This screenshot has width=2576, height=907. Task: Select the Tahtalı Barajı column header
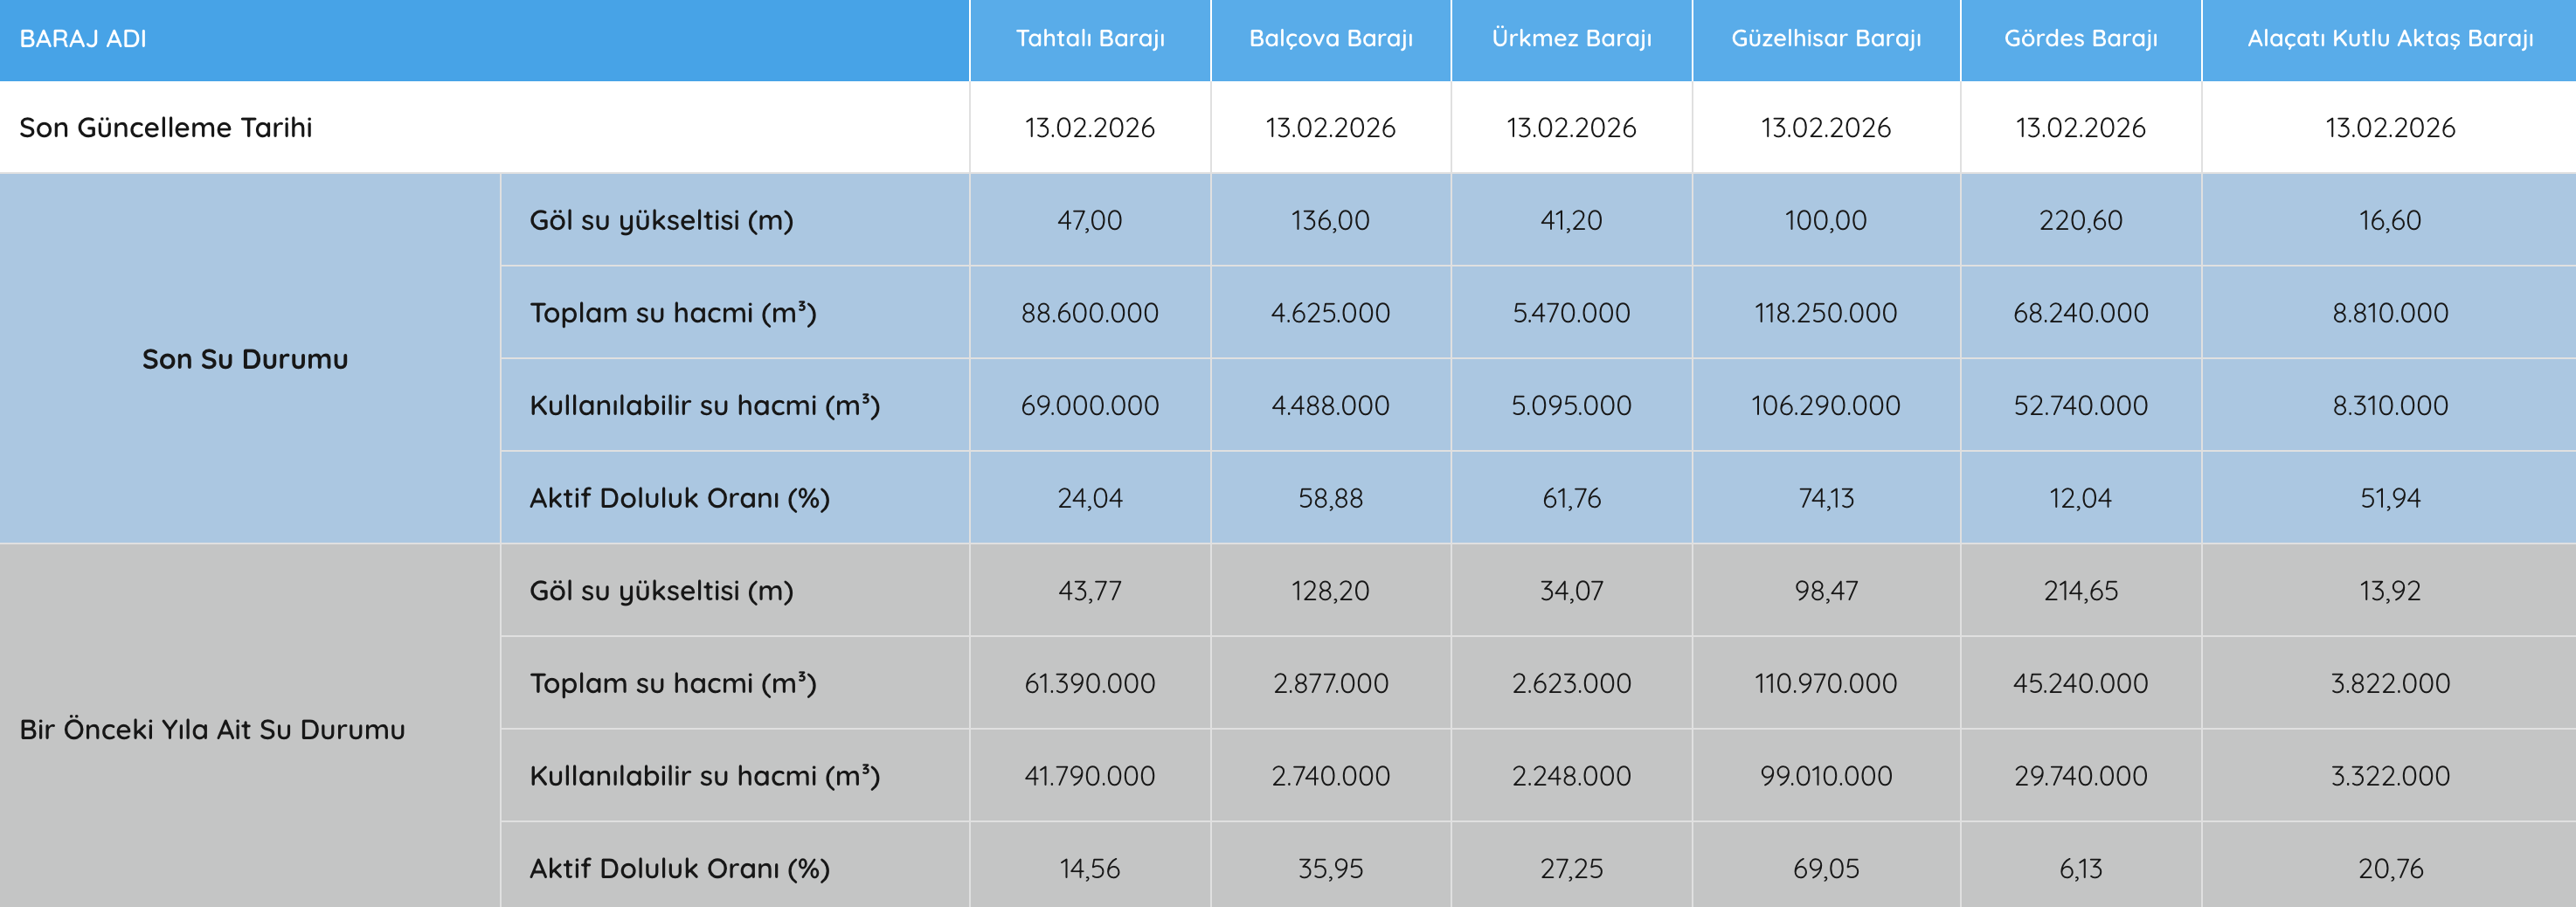tap(1089, 39)
